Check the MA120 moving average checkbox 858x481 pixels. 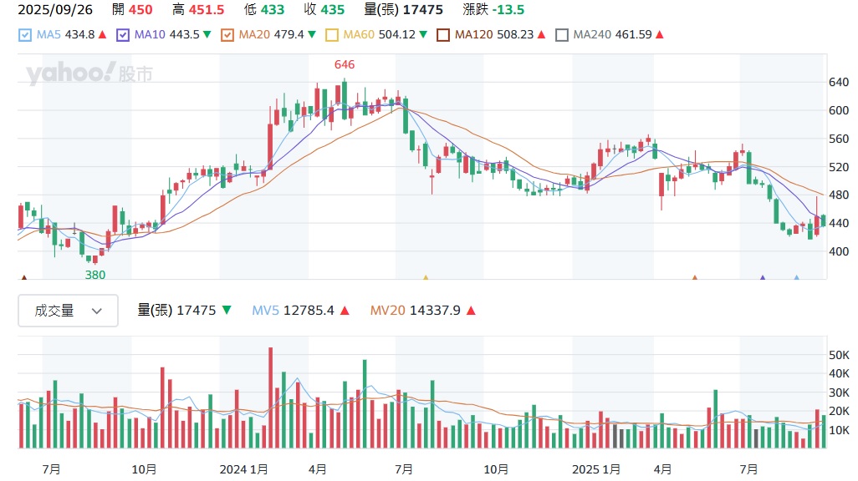click(x=444, y=35)
